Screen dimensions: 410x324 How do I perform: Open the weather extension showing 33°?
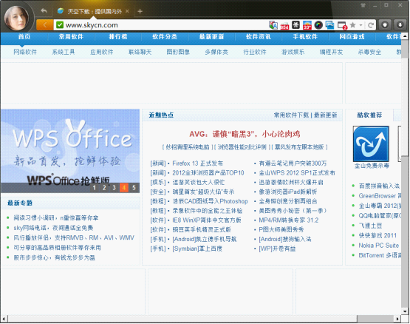(307, 25)
